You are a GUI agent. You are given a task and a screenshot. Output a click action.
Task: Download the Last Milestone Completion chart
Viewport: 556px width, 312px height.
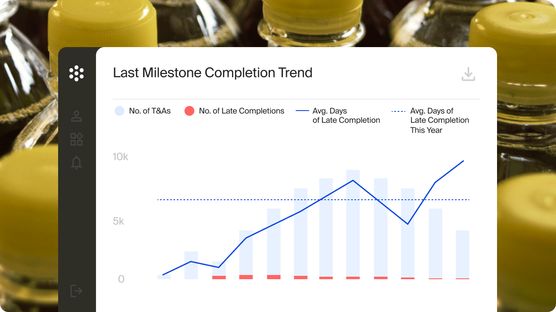click(468, 75)
